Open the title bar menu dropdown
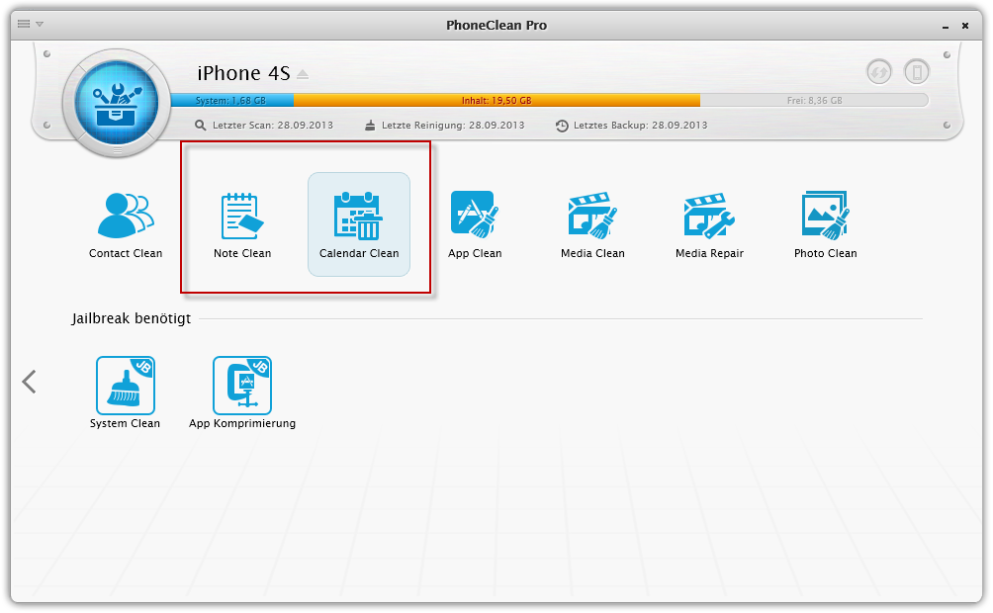This screenshot has height=613, width=993. click(x=31, y=24)
